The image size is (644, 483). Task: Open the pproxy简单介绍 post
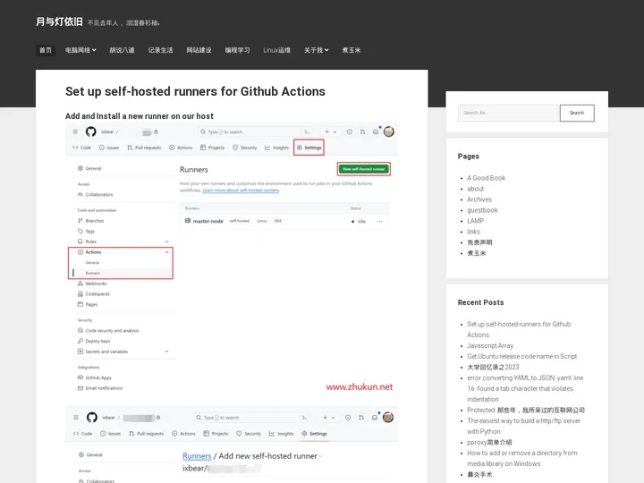coord(489,442)
